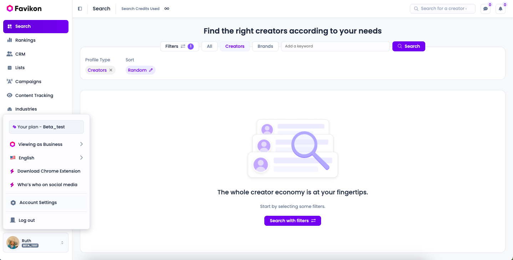This screenshot has width=513, height=260.
Task: Select the All profile type toggle
Action: [209, 46]
